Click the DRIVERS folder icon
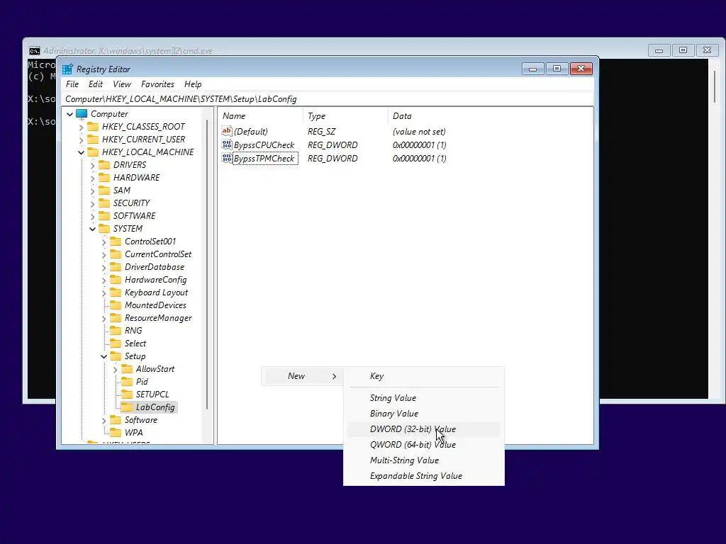The width and height of the screenshot is (726, 544). (105, 164)
